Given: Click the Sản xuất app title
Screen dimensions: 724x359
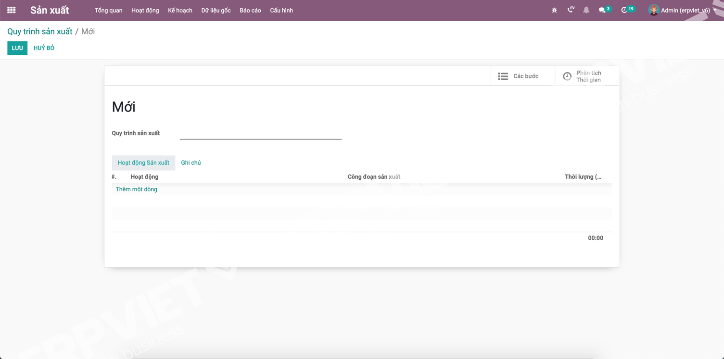Looking at the screenshot, I should click(x=50, y=10).
